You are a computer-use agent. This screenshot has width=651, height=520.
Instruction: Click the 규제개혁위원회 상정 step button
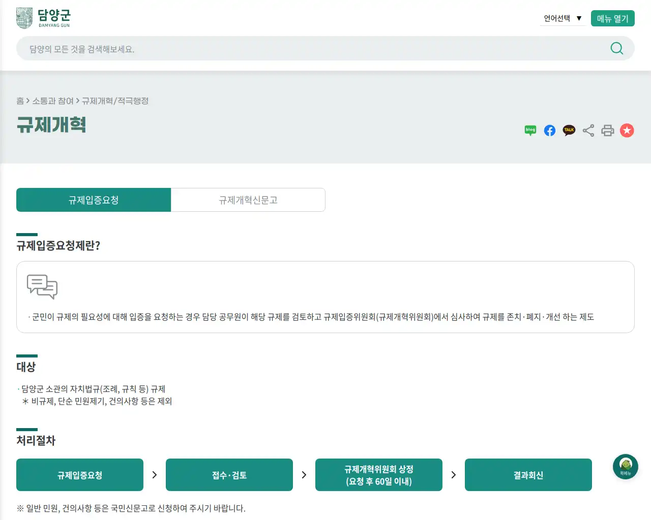[378, 475]
